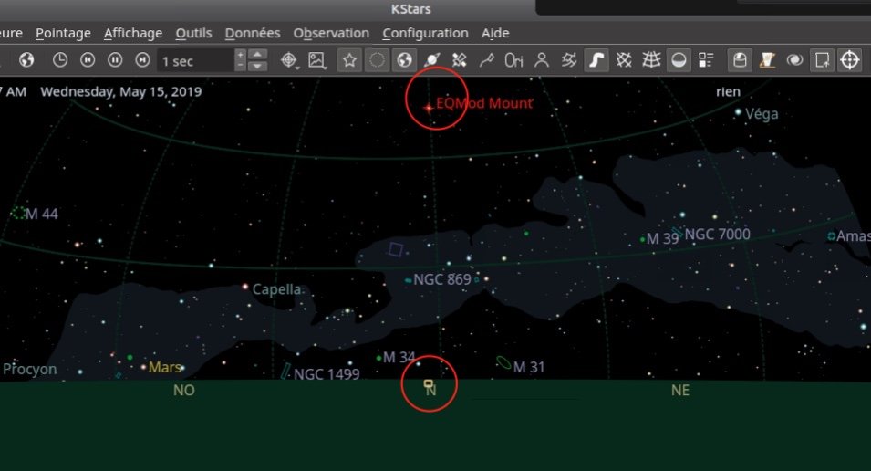Toggle the horizontal coordinate grid icon
The image size is (871, 471).
click(x=651, y=60)
